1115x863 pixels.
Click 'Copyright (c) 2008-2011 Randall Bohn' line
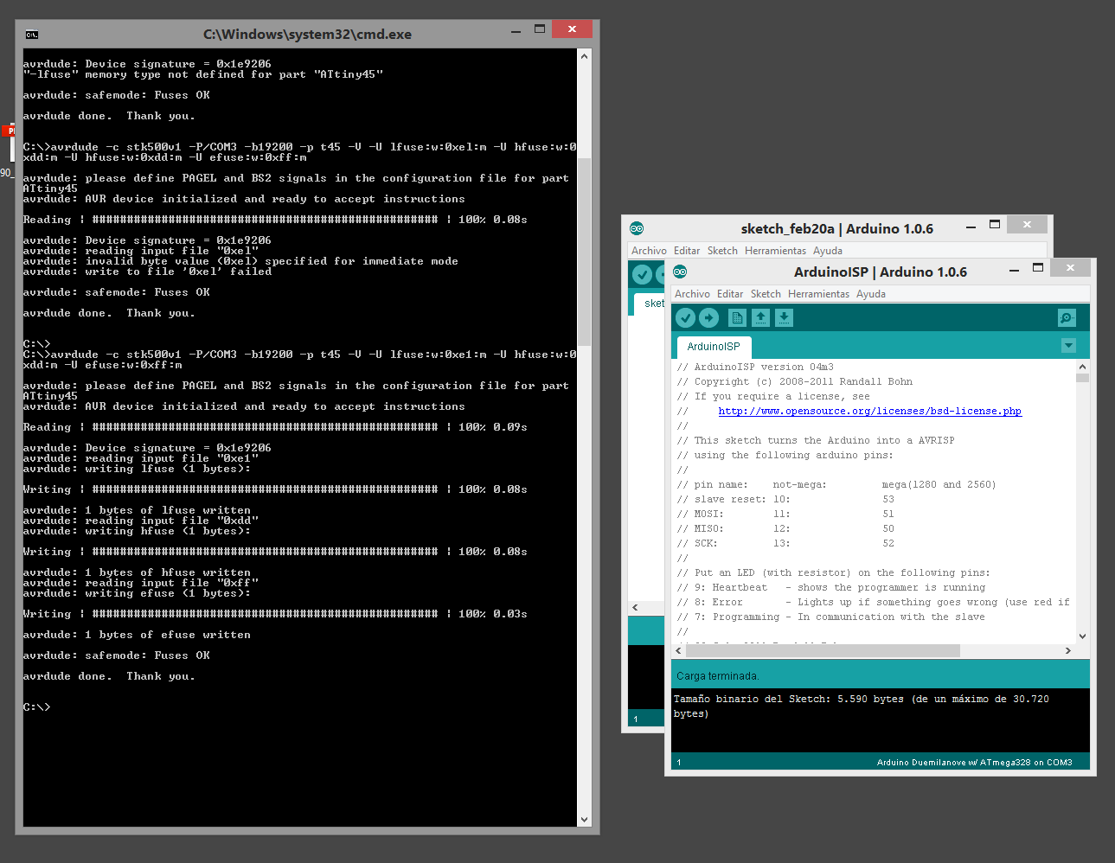[804, 382]
